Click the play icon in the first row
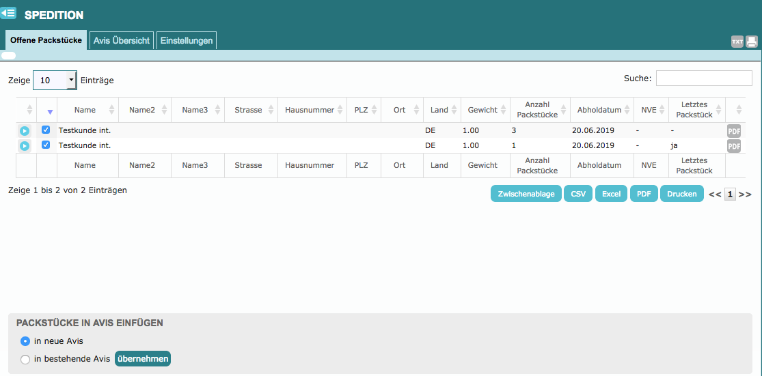762x376 pixels. pos(25,131)
